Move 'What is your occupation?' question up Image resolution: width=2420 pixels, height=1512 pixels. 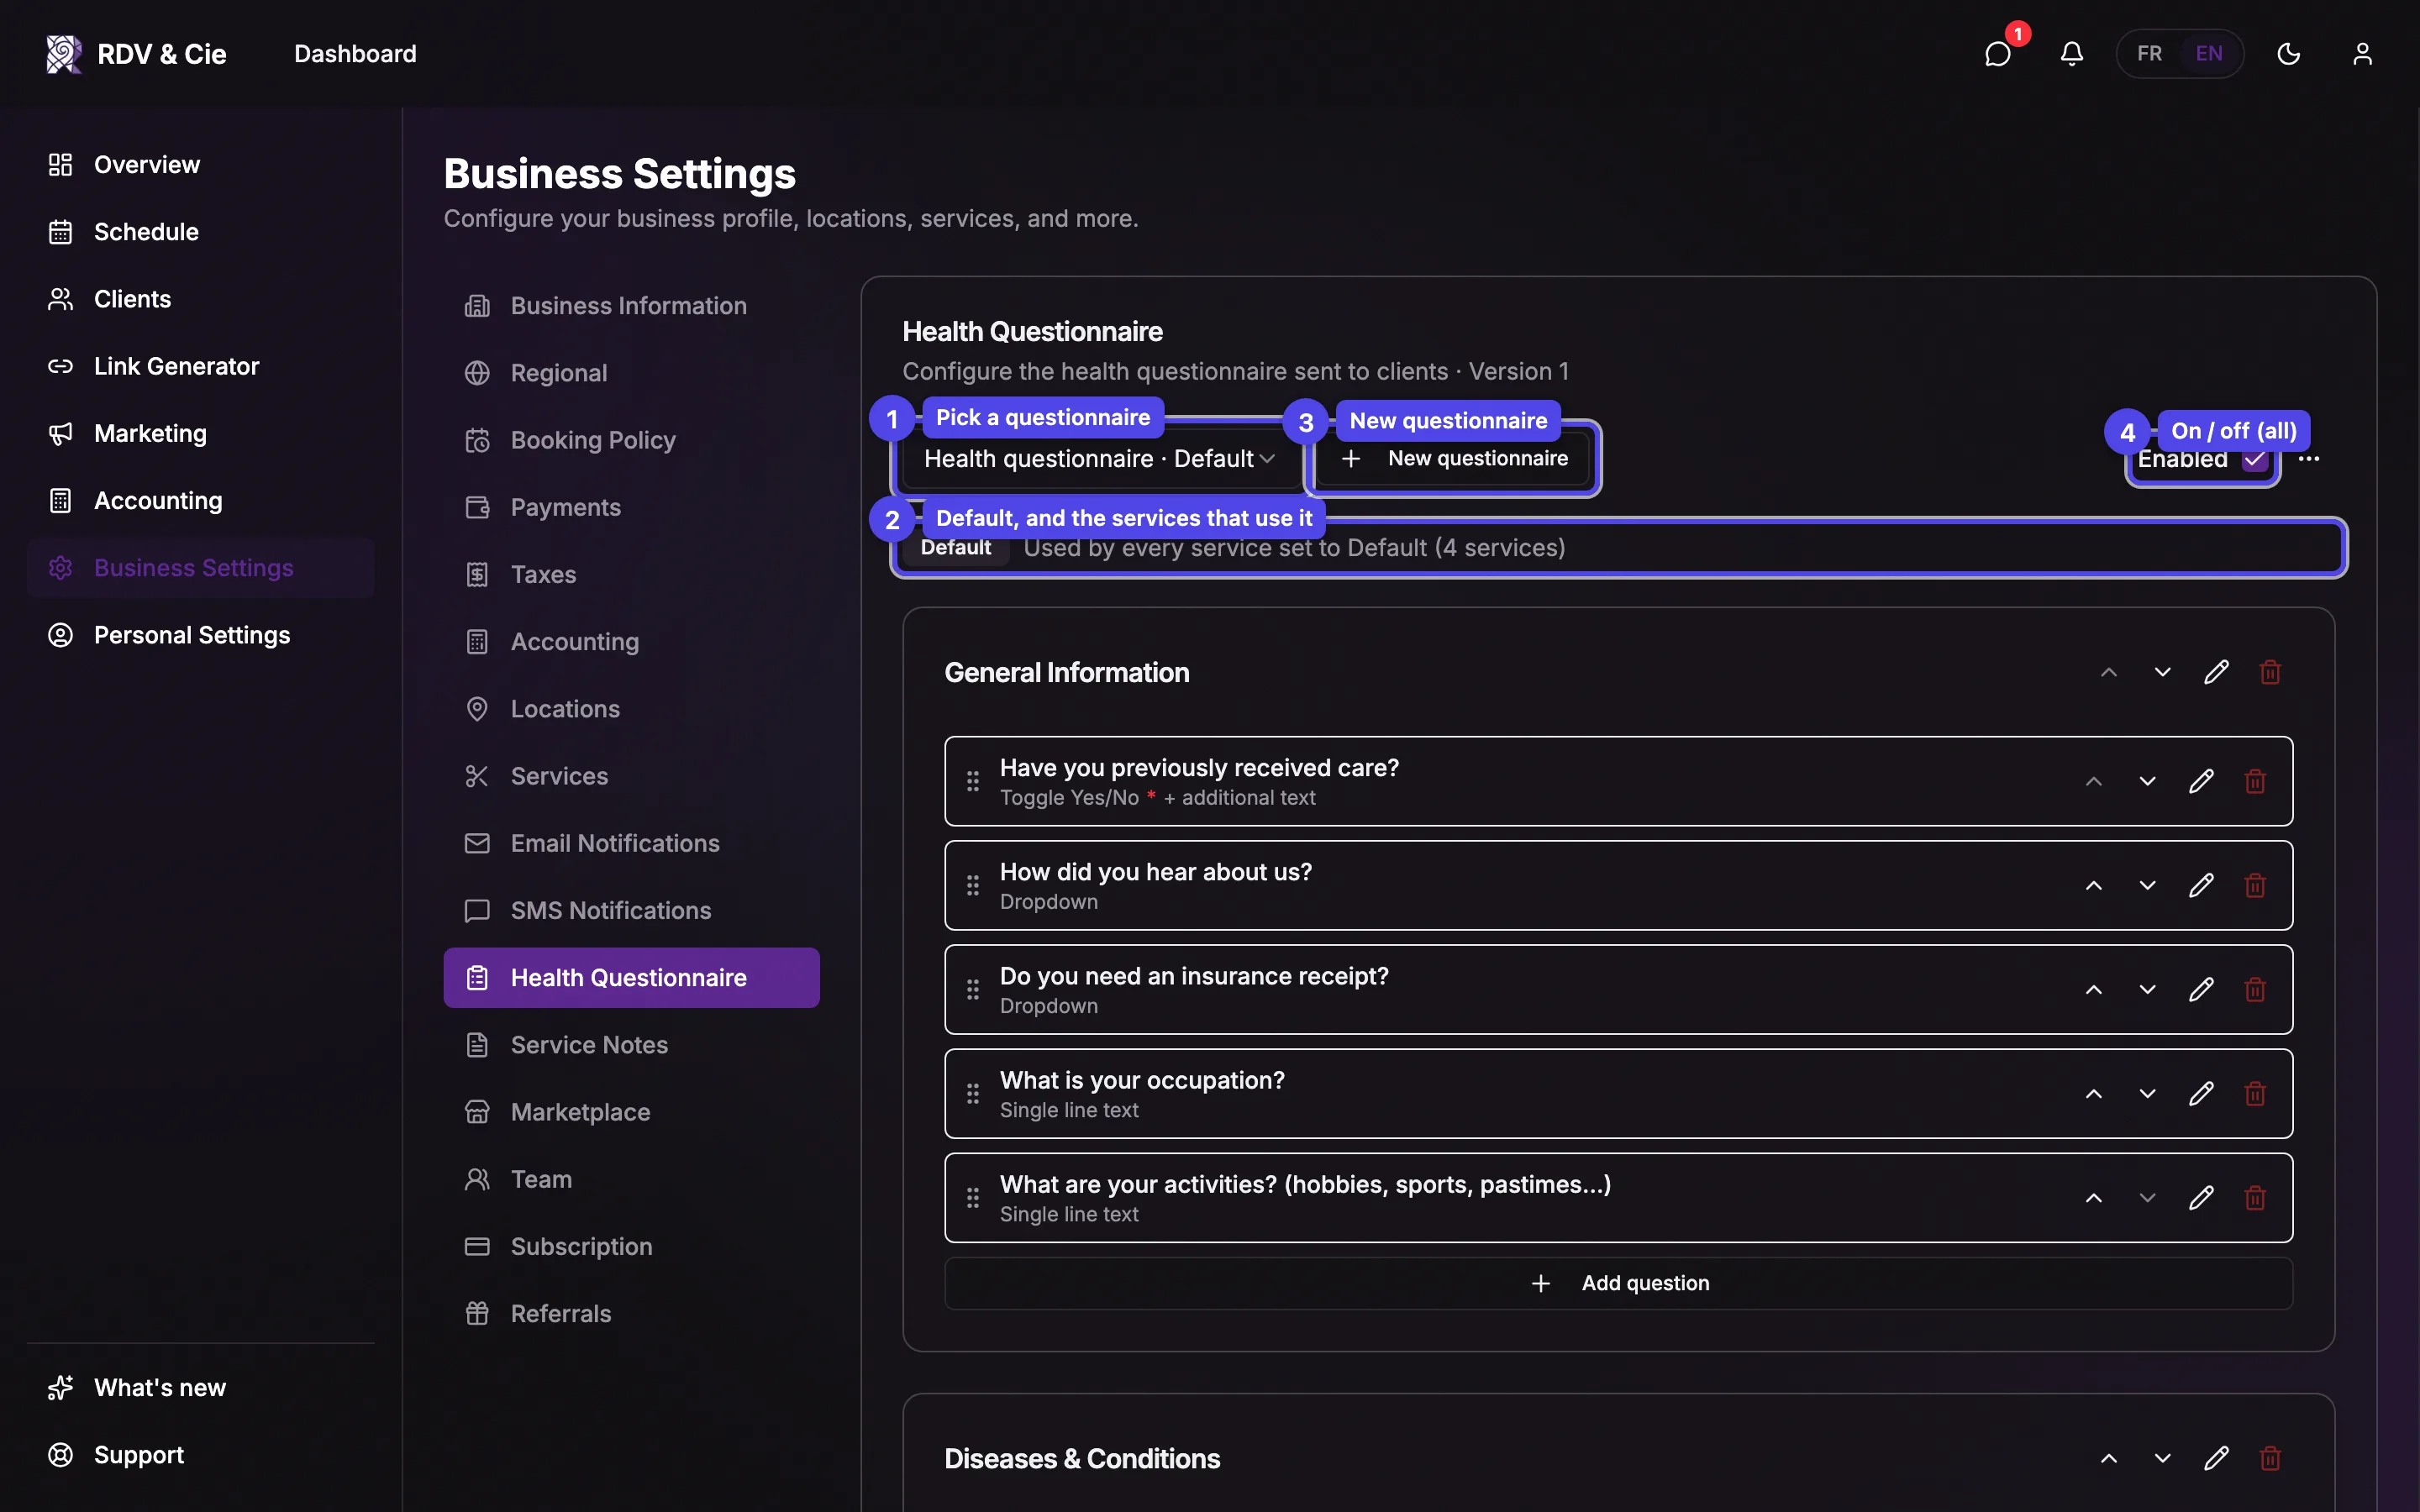click(2093, 1093)
